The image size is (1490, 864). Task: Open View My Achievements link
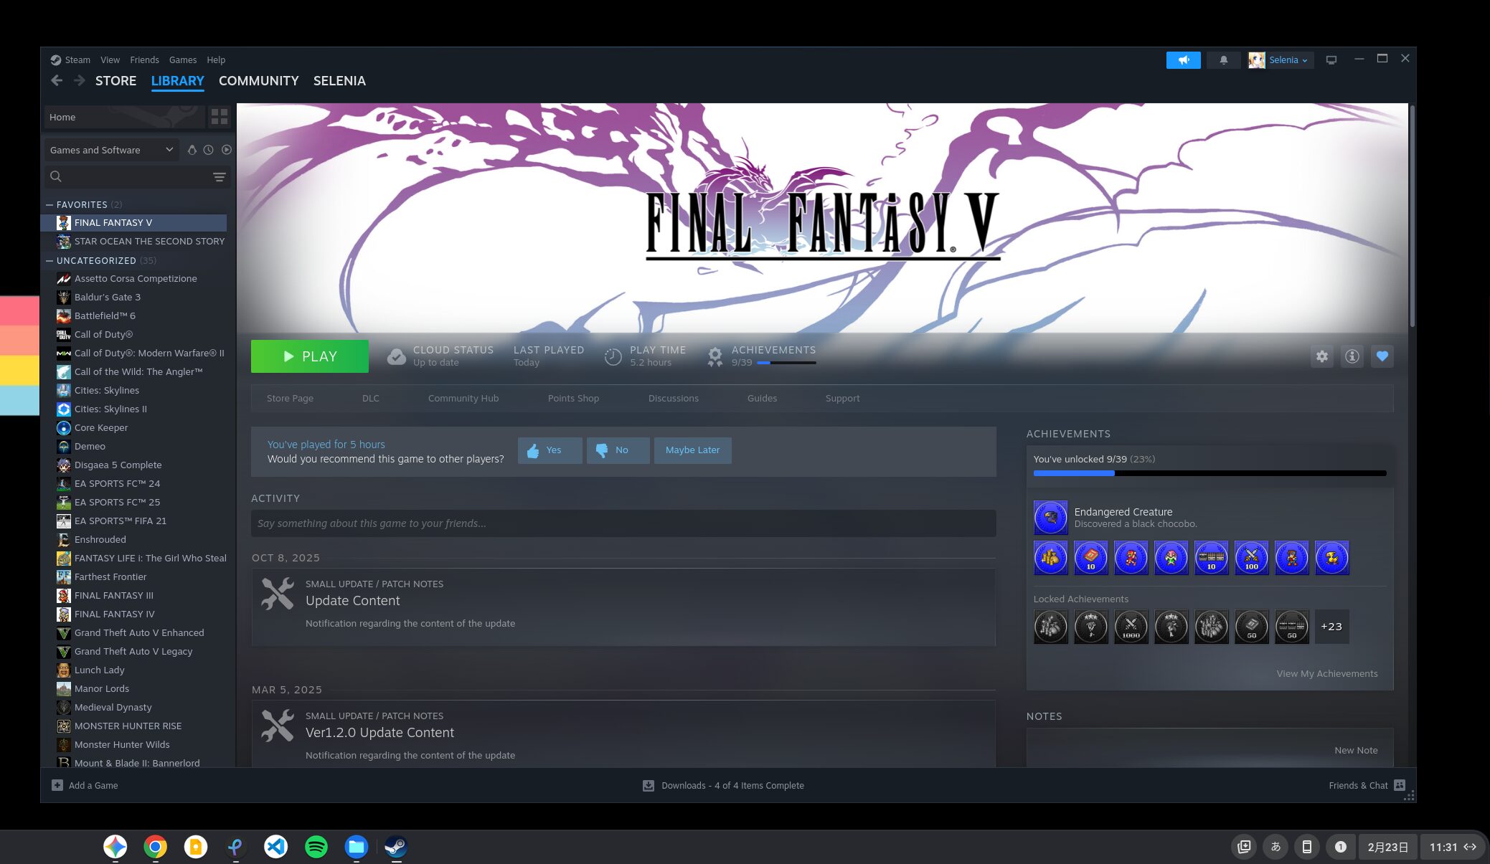[x=1326, y=674]
